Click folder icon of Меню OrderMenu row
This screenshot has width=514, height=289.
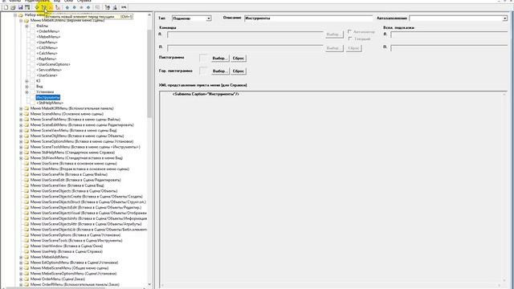point(27,279)
